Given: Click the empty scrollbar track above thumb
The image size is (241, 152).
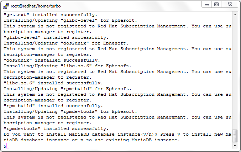Looking at the screenshot, I should [x=235, y=73].
